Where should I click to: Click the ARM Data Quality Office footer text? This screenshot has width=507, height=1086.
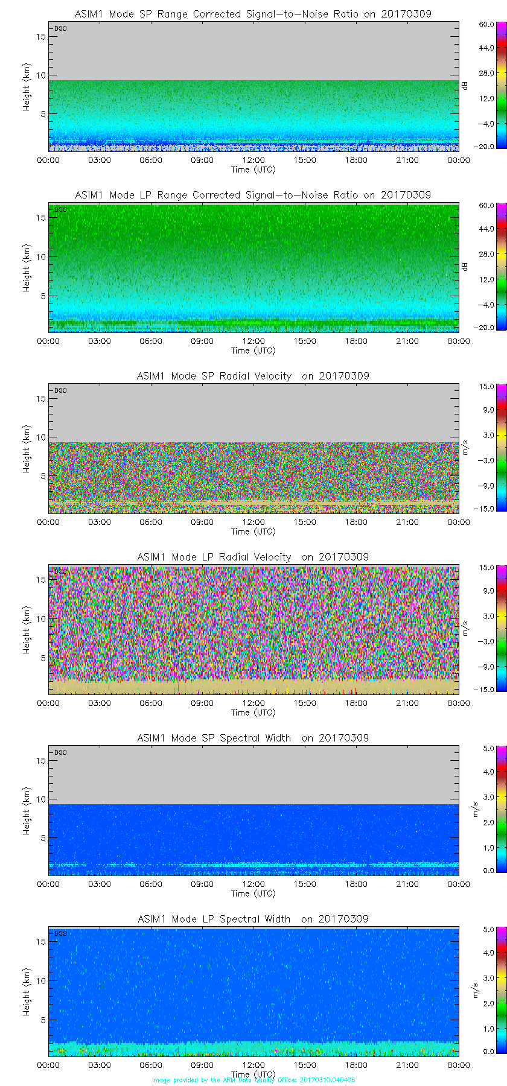[x=253, y=1080]
